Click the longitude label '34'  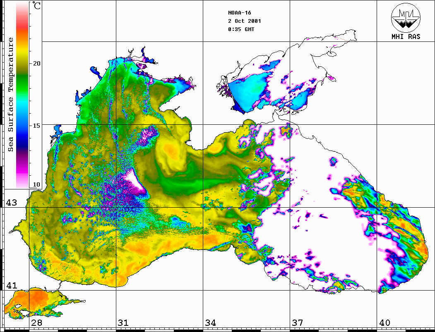tap(210, 322)
